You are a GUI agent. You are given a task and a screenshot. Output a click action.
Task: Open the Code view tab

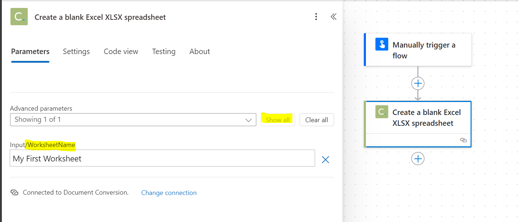pos(121,52)
